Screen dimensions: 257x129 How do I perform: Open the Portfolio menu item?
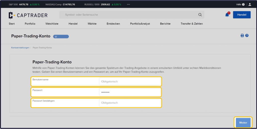click(30, 24)
